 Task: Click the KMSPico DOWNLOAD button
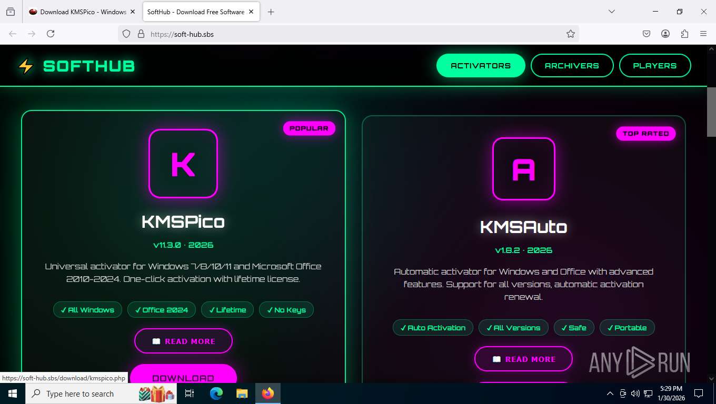click(x=183, y=375)
